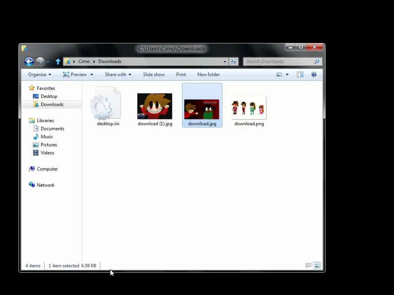Select Cirno in the address breadcrumb
This screenshot has width=394, height=295.
pos(84,61)
